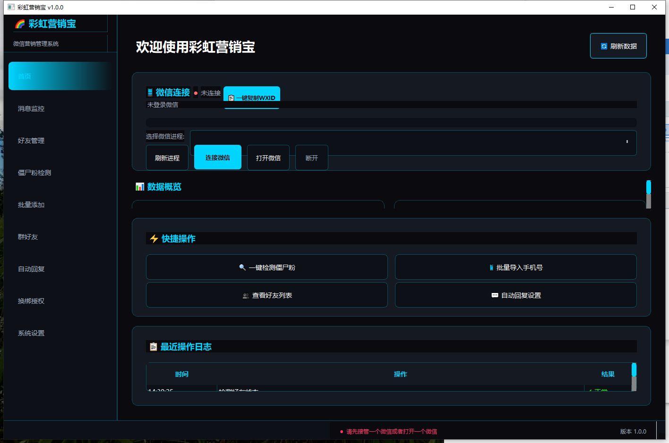Viewport: 669px width, 443px height.
Task: Go to 消息监控 in sidebar
Action: click(x=60, y=109)
